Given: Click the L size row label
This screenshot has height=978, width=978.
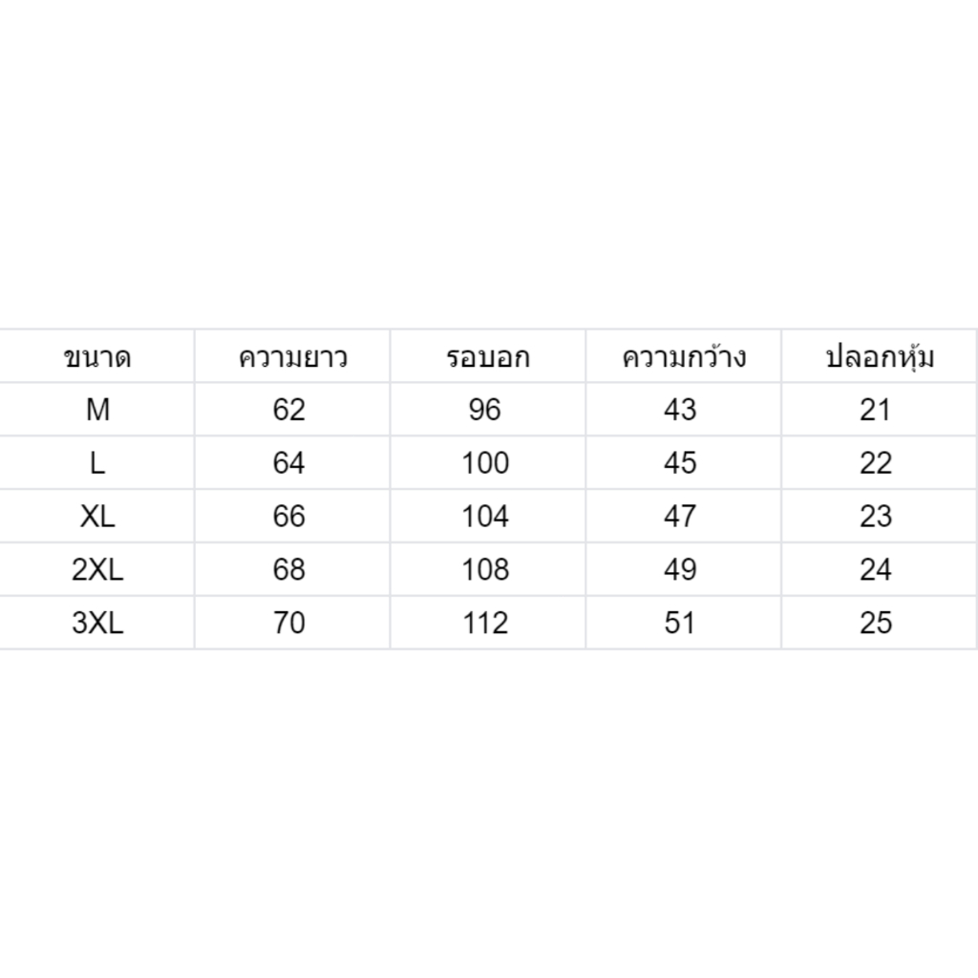Looking at the screenshot, I should [x=97, y=463].
